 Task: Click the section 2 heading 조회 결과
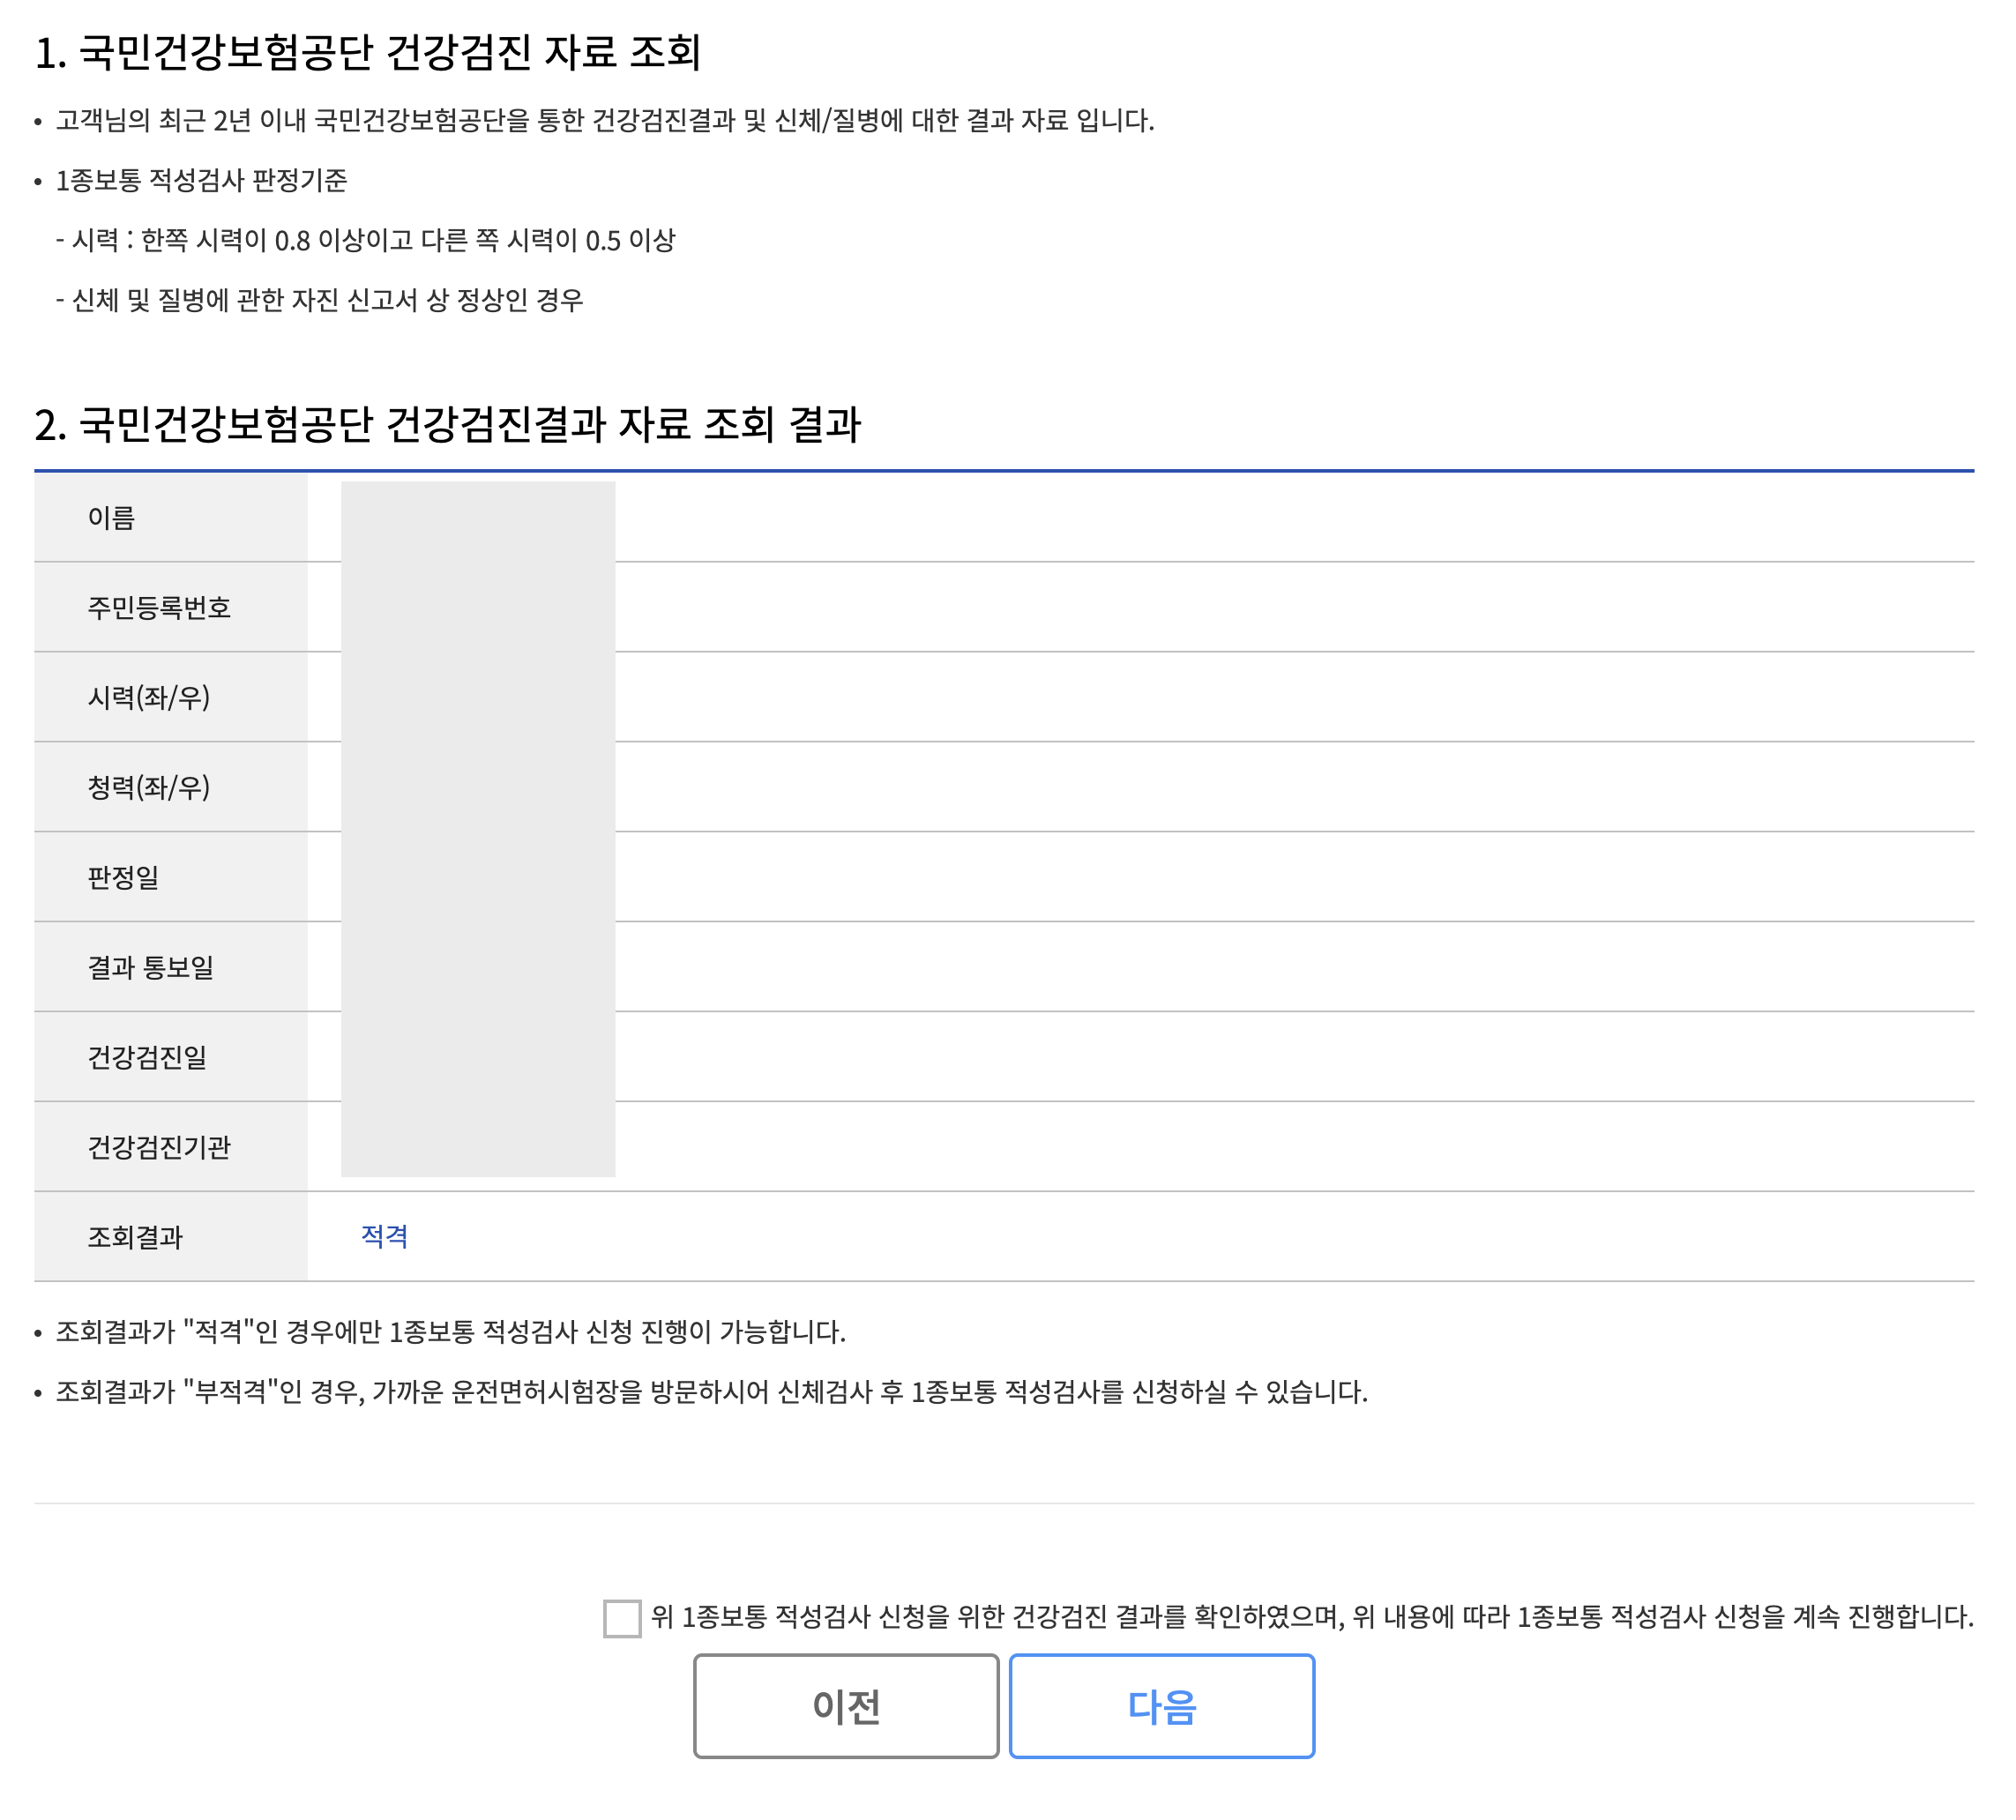pos(448,424)
